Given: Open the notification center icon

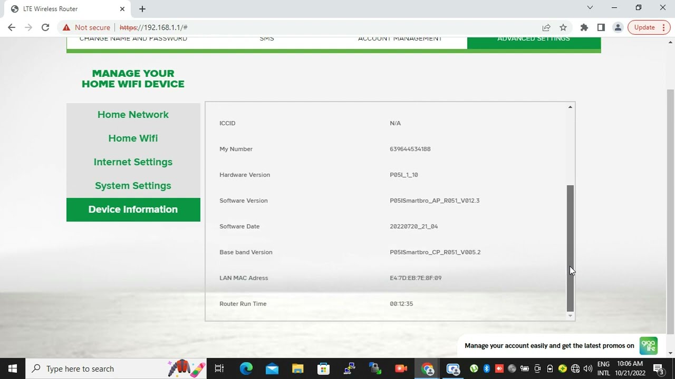Looking at the screenshot, I should [658, 368].
